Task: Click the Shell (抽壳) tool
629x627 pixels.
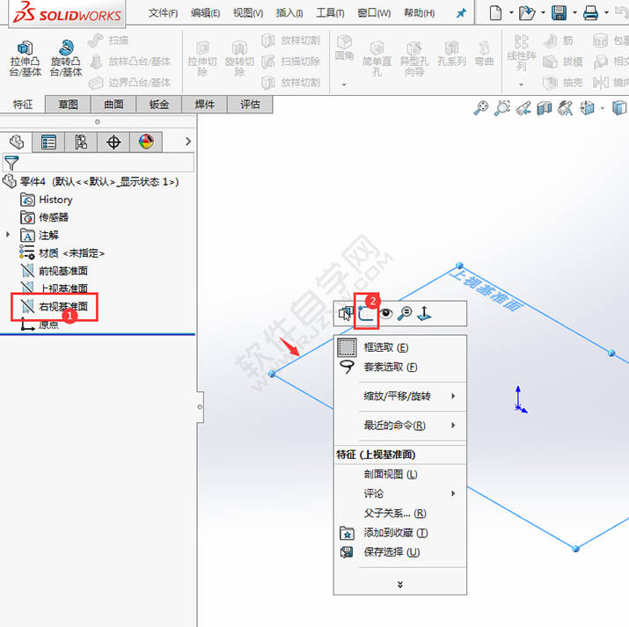Action: [x=563, y=83]
